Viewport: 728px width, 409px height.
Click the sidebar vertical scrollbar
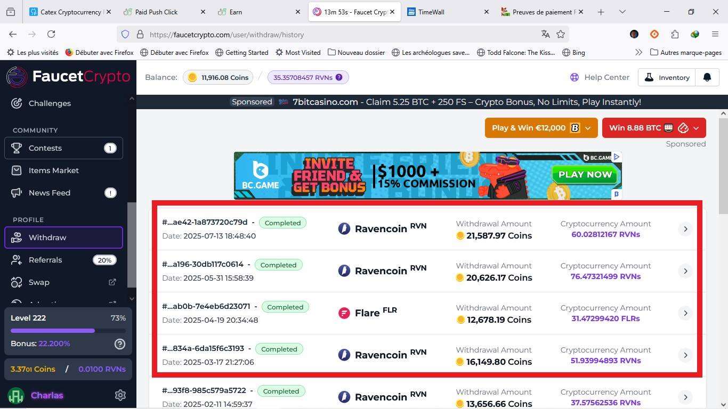[x=132, y=245]
